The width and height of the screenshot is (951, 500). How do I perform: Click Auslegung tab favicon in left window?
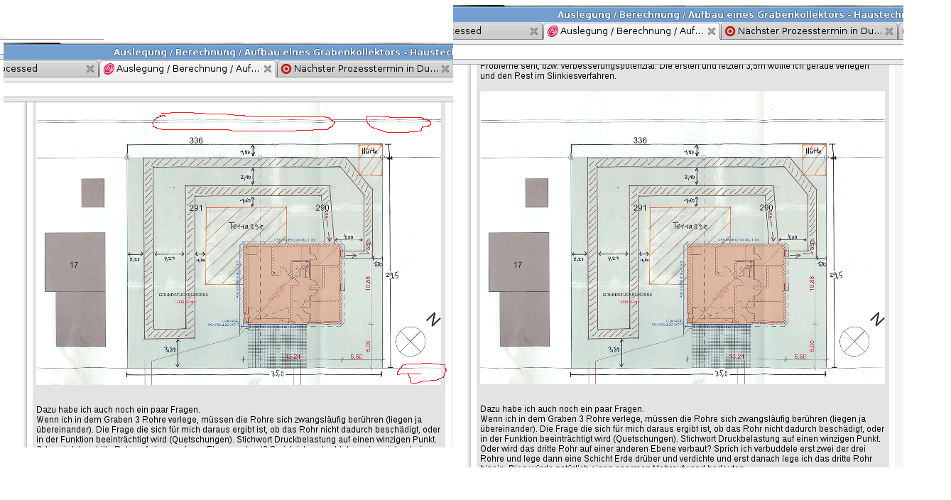pyautogui.click(x=109, y=69)
